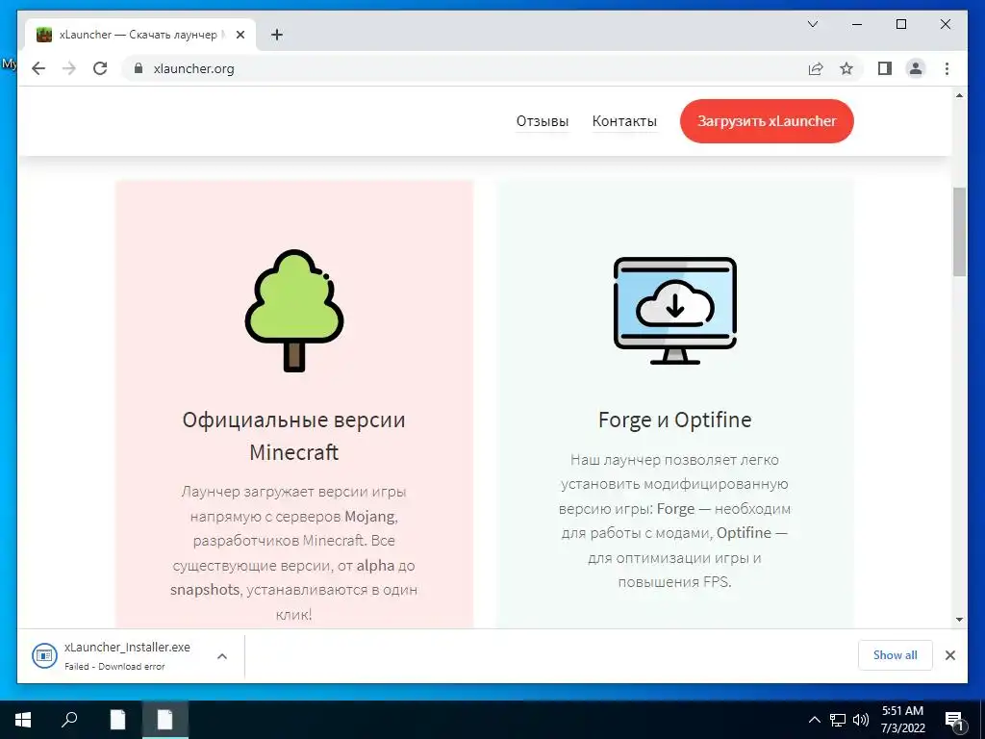Maximize the Chrome window
The height and width of the screenshot is (739, 985).
900,24
